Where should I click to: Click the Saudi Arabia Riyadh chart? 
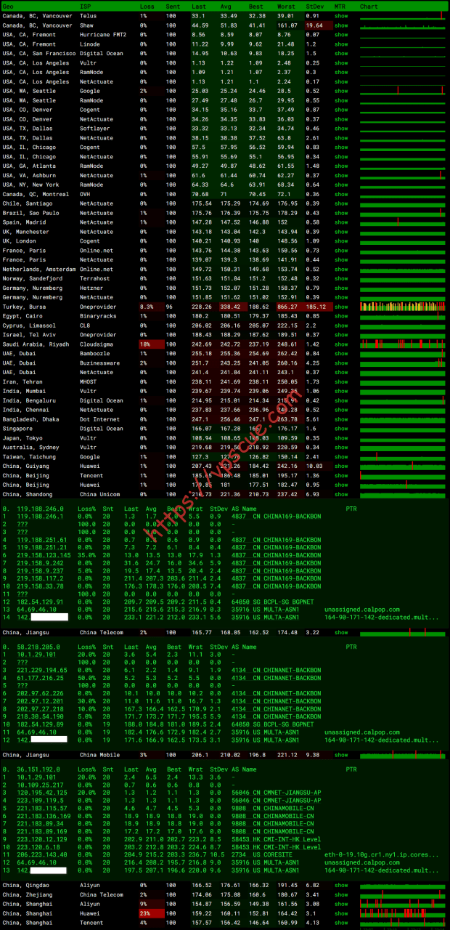pyautogui.click(x=402, y=344)
